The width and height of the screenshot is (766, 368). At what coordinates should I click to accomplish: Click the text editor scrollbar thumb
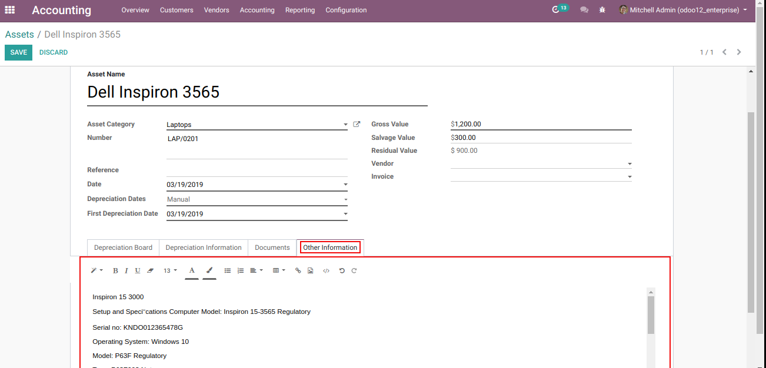point(651,315)
